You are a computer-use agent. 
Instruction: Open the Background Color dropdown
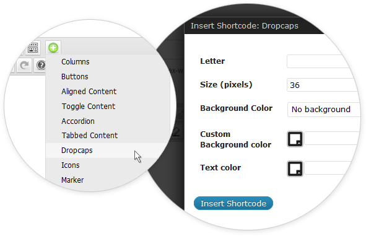(x=325, y=109)
